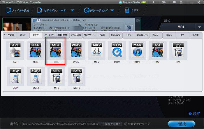Viewport: 204px width, 129px height.
Task: Click the T subtitle icon on video item
Action: (38, 20)
